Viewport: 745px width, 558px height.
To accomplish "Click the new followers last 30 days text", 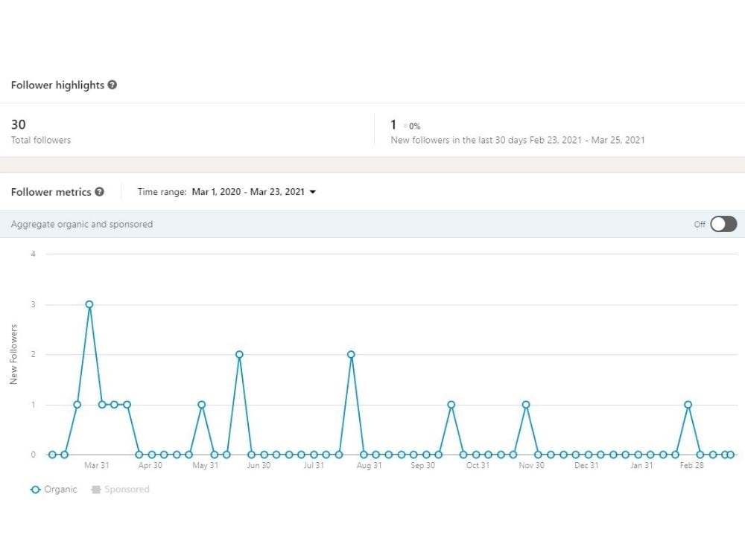I will [x=518, y=140].
